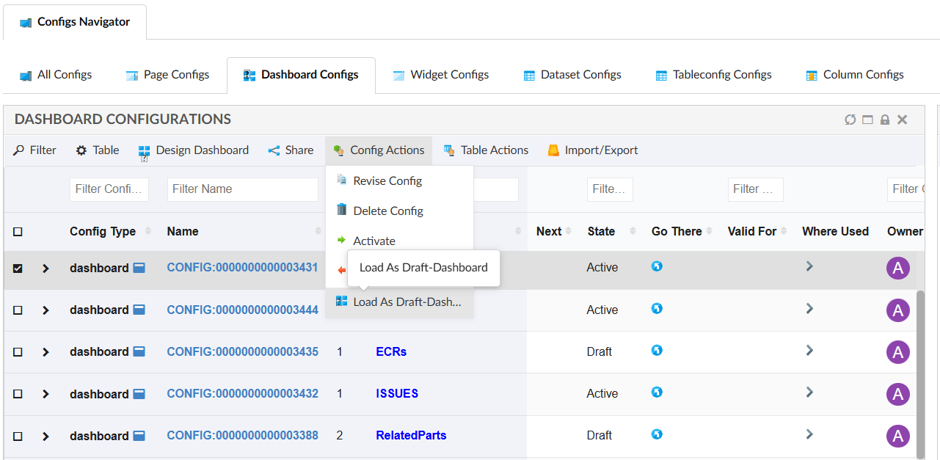Click owner avatar in the ISSUES row
This screenshot has height=460, width=940.
(x=897, y=394)
